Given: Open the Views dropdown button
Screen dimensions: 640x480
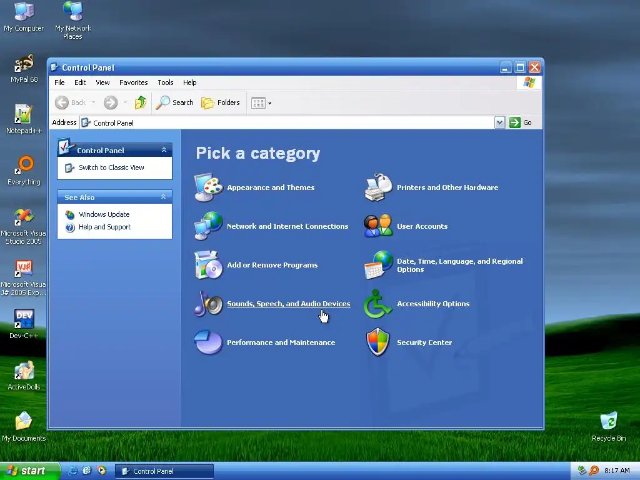Looking at the screenshot, I should [x=261, y=103].
